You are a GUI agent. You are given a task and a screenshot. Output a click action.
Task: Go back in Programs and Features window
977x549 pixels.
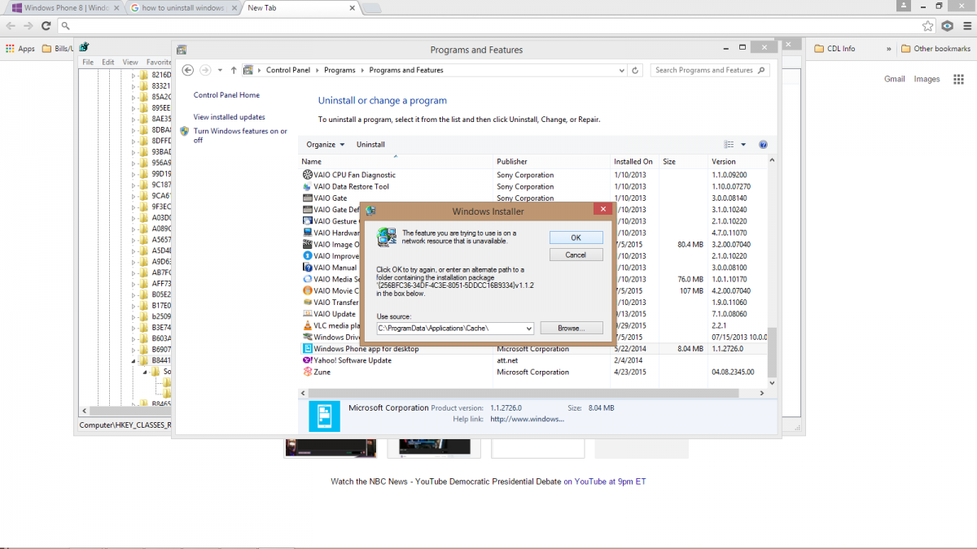point(187,70)
